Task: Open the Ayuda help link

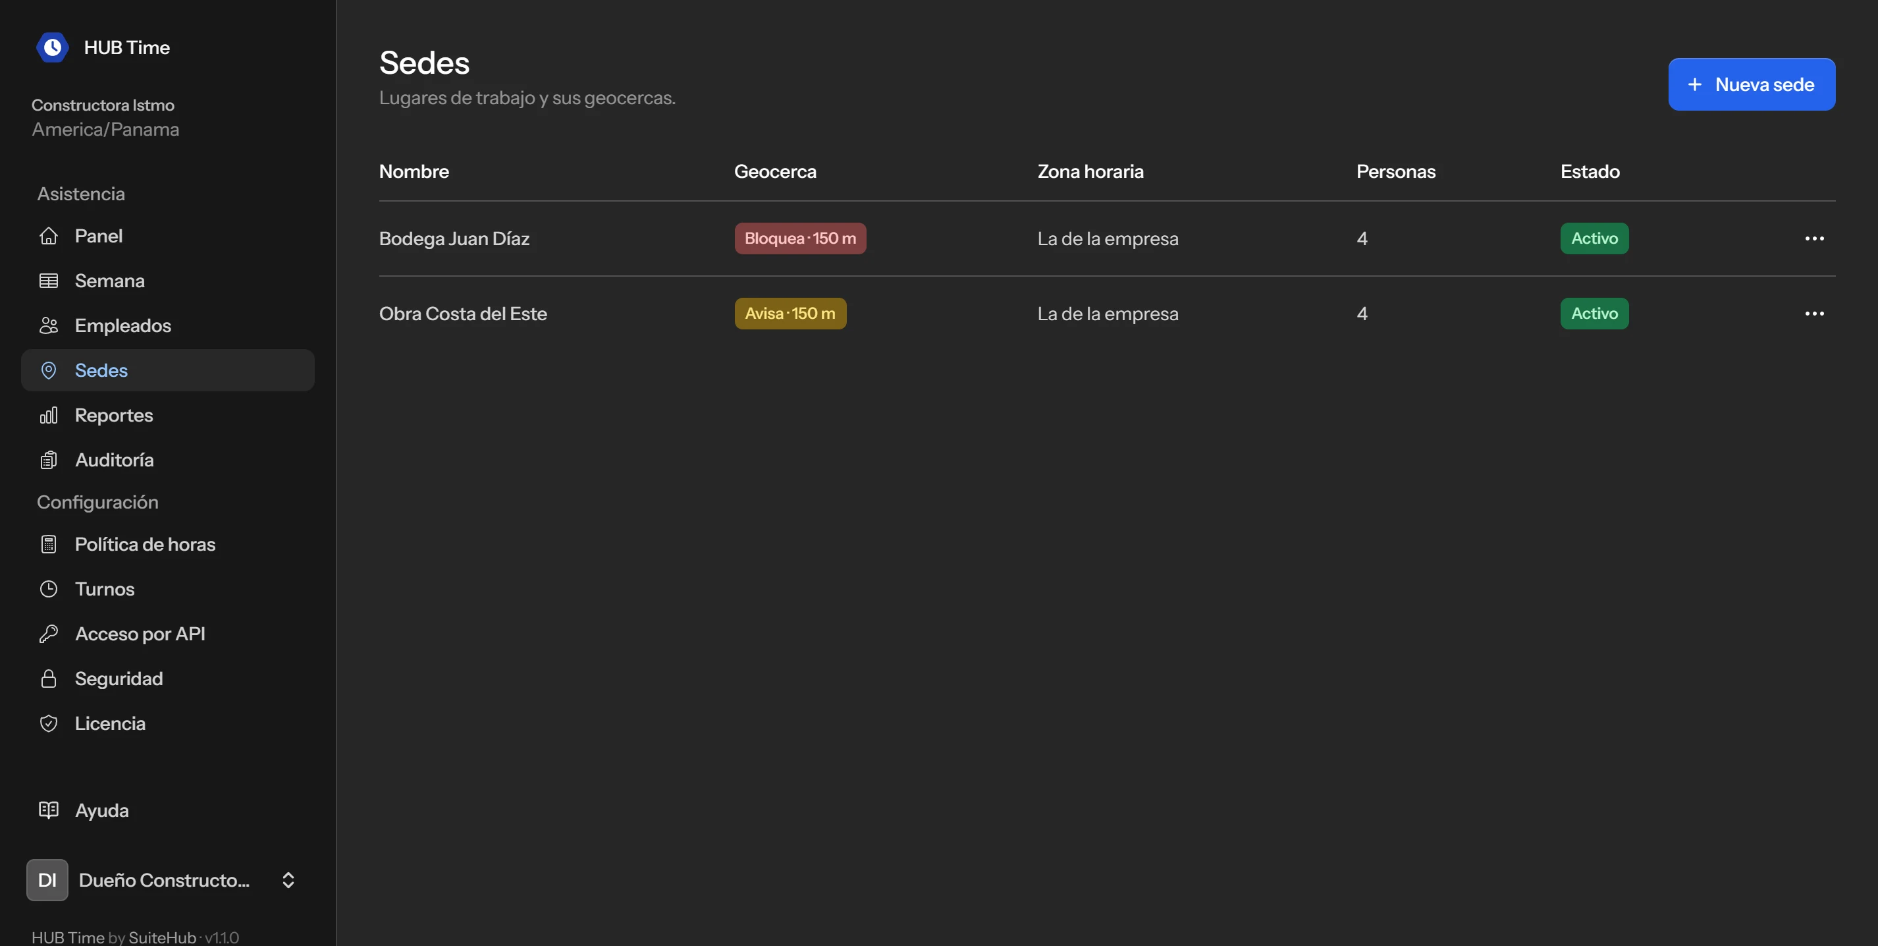Action: tap(168, 810)
